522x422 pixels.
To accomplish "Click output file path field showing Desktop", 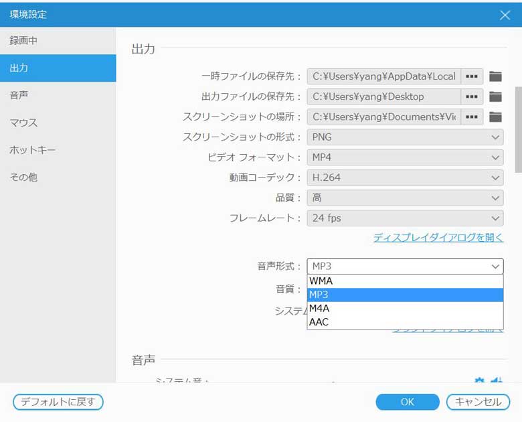I will point(384,96).
